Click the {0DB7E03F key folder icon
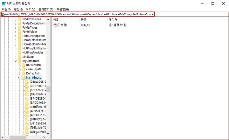Image resolution: width=229 pixels, height=140 pixels. tap(27, 86)
